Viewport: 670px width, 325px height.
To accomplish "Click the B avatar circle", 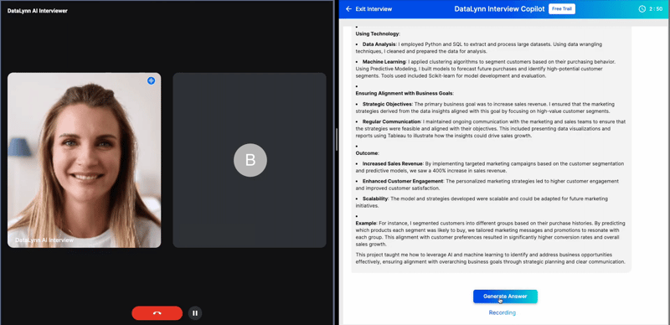I will 250,160.
